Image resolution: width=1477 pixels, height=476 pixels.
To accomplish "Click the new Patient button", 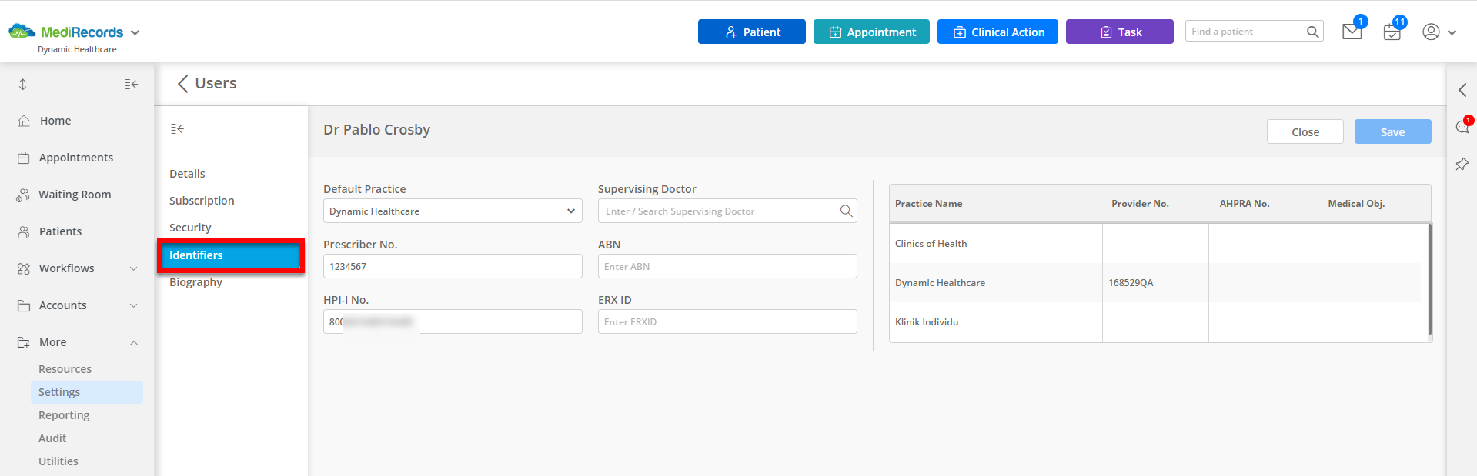I will [751, 32].
